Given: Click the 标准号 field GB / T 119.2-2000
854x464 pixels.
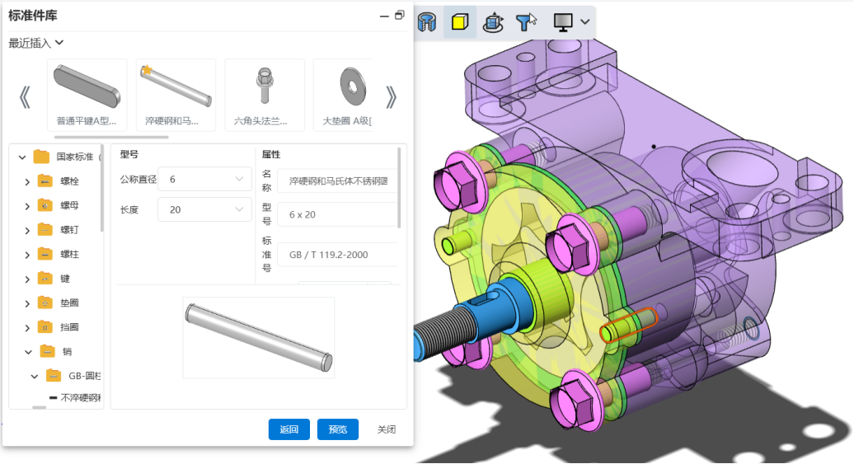Looking at the screenshot, I should pos(338,255).
